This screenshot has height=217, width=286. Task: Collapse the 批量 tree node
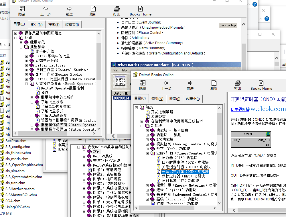(x=16, y=38)
